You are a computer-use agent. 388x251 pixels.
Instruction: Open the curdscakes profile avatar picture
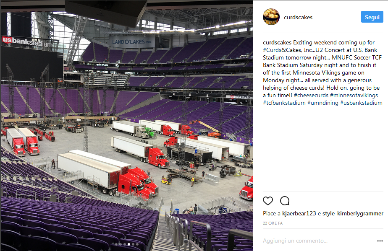[x=271, y=17]
